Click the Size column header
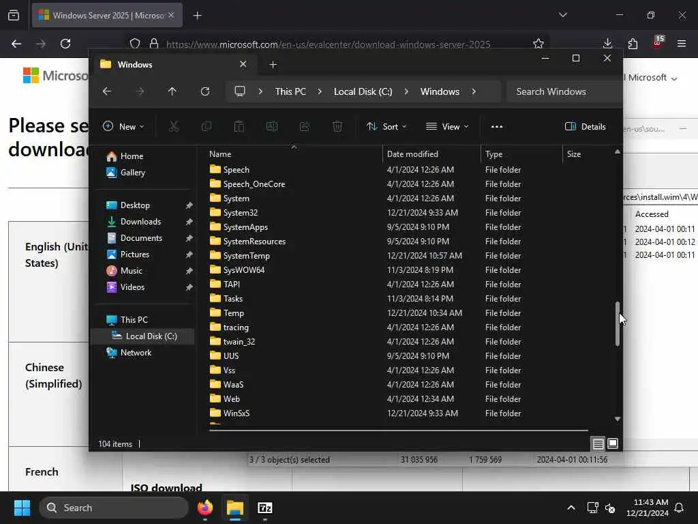This screenshot has width=698, height=524. pos(574,154)
